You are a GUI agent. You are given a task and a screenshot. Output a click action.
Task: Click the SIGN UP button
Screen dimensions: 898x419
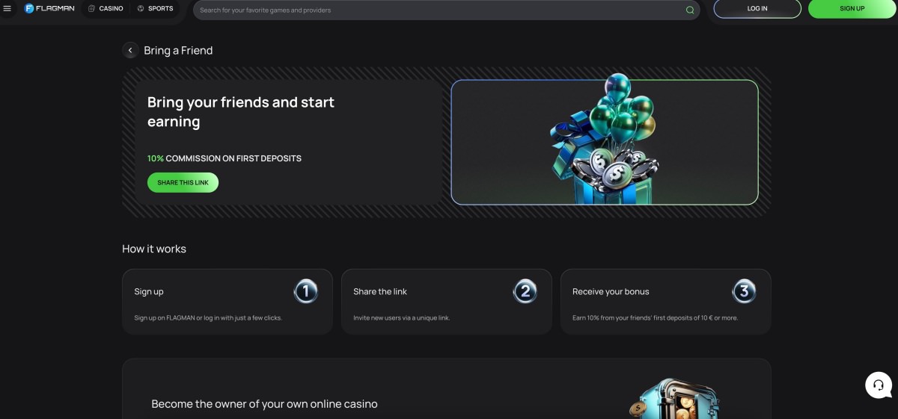point(852,9)
